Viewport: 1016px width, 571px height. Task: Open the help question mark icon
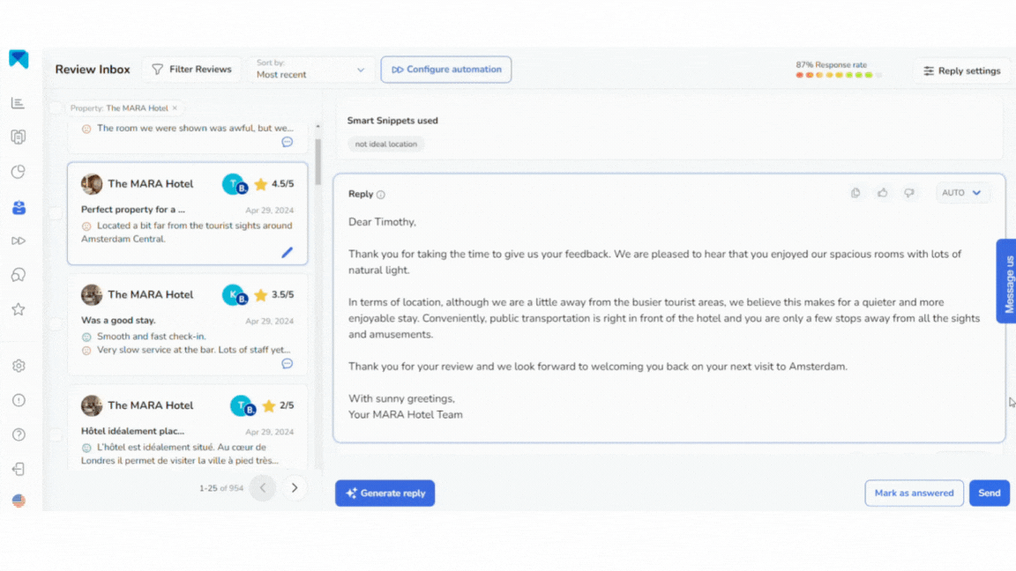(19, 434)
